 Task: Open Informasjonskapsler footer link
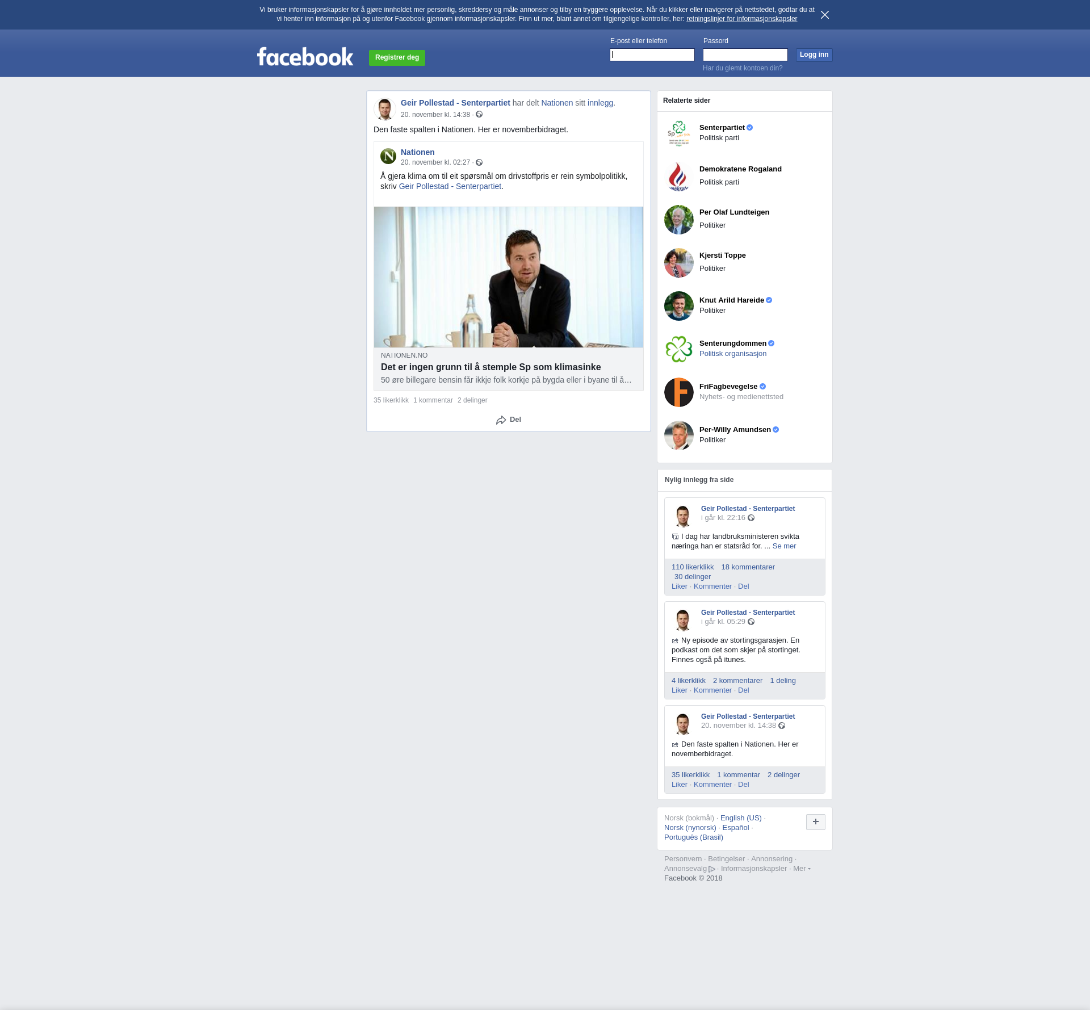click(754, 869)
